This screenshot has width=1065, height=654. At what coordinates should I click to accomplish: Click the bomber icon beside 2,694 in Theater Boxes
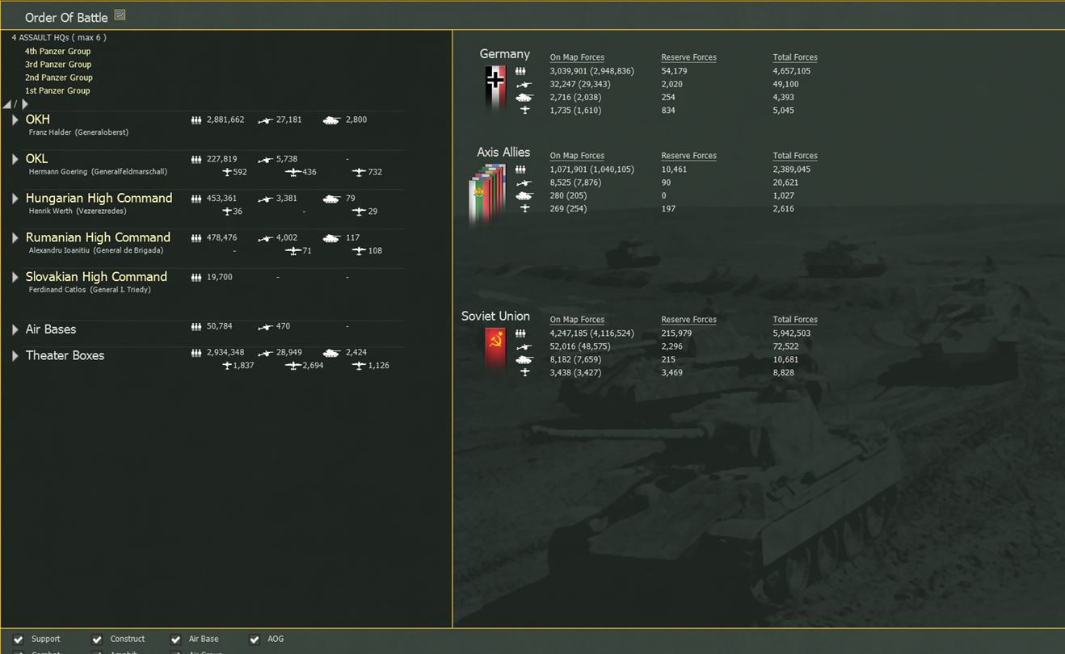293,366
